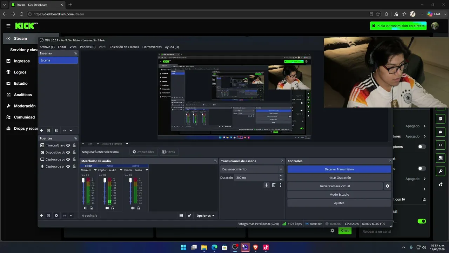
Task: Mute the Mic/Aux speaker icon
Action: coord(86,208)
